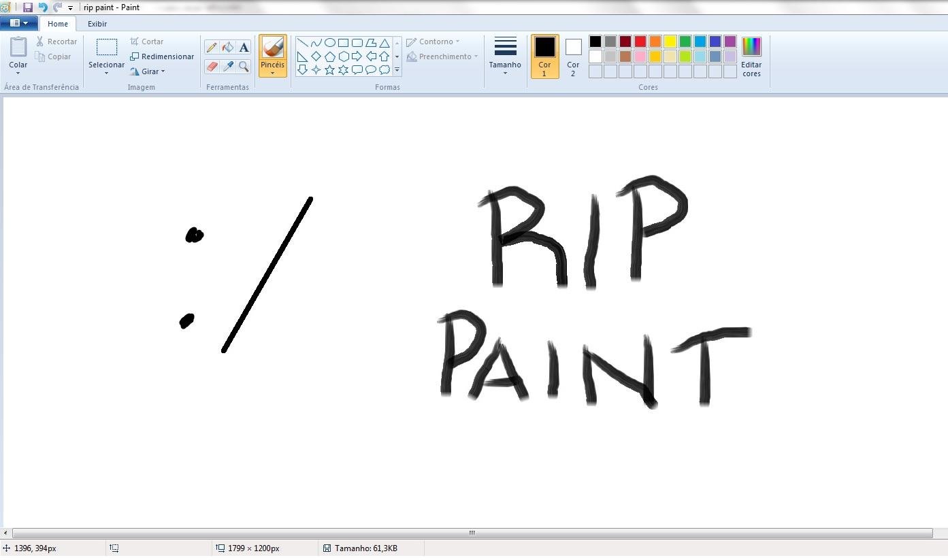Select the Magnifier tool
948x560 pixels.
tap(244, 67)
